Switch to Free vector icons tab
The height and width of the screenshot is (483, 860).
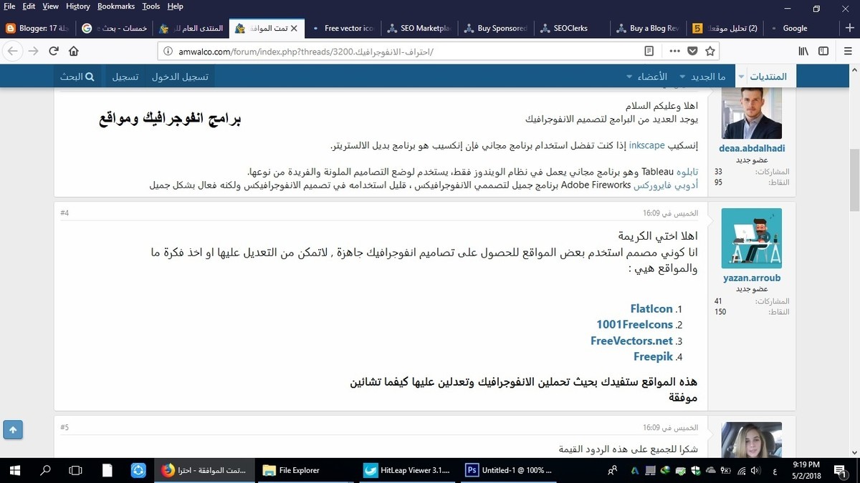pos(343,29)
